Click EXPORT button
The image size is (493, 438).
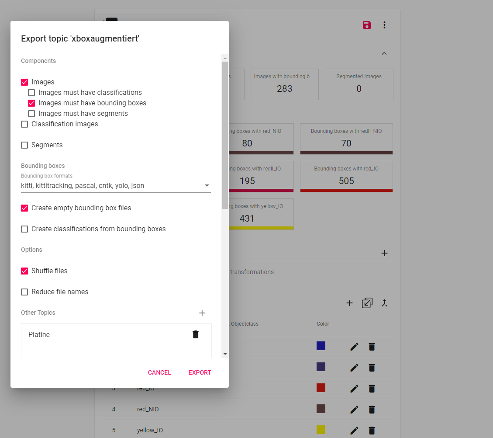(x=200, y=372)
